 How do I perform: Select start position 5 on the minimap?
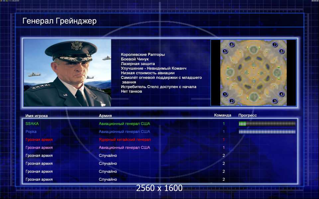point(225,51)
